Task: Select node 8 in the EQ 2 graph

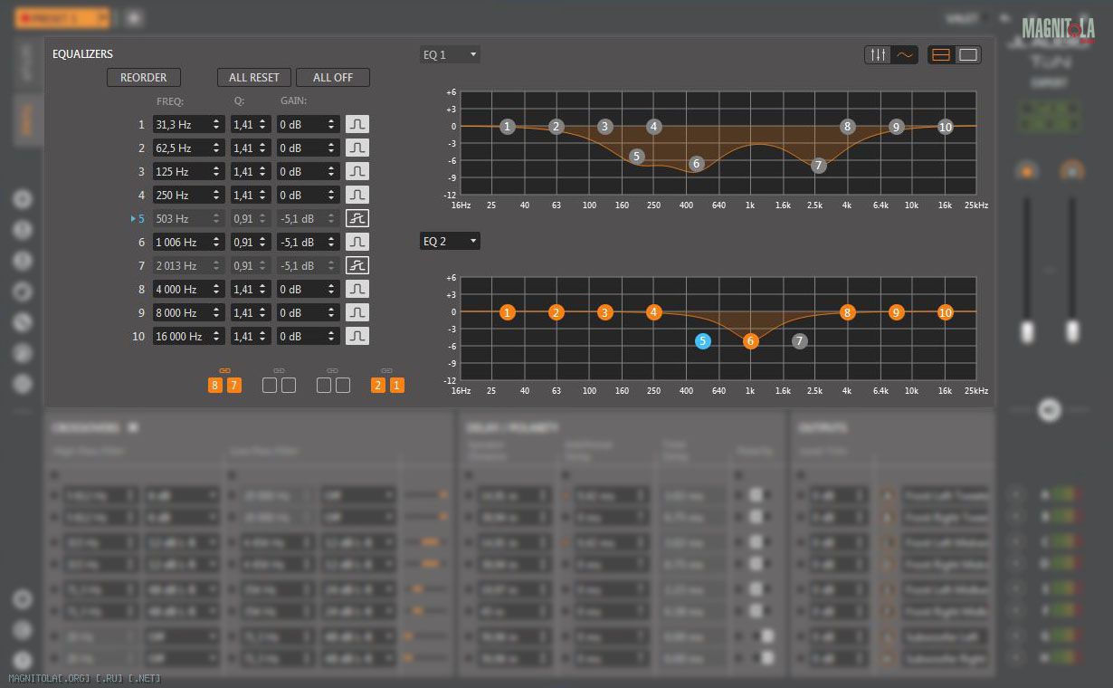Action: (847, 312)
